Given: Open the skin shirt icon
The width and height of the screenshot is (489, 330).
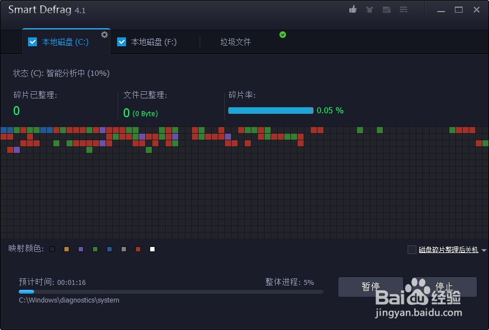Looking at the screenshot, I should [x=370, y=10].
